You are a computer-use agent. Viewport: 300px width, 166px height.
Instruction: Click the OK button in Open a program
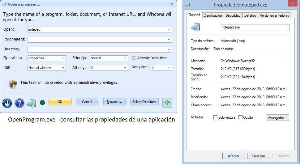click(x=60, y=102)
